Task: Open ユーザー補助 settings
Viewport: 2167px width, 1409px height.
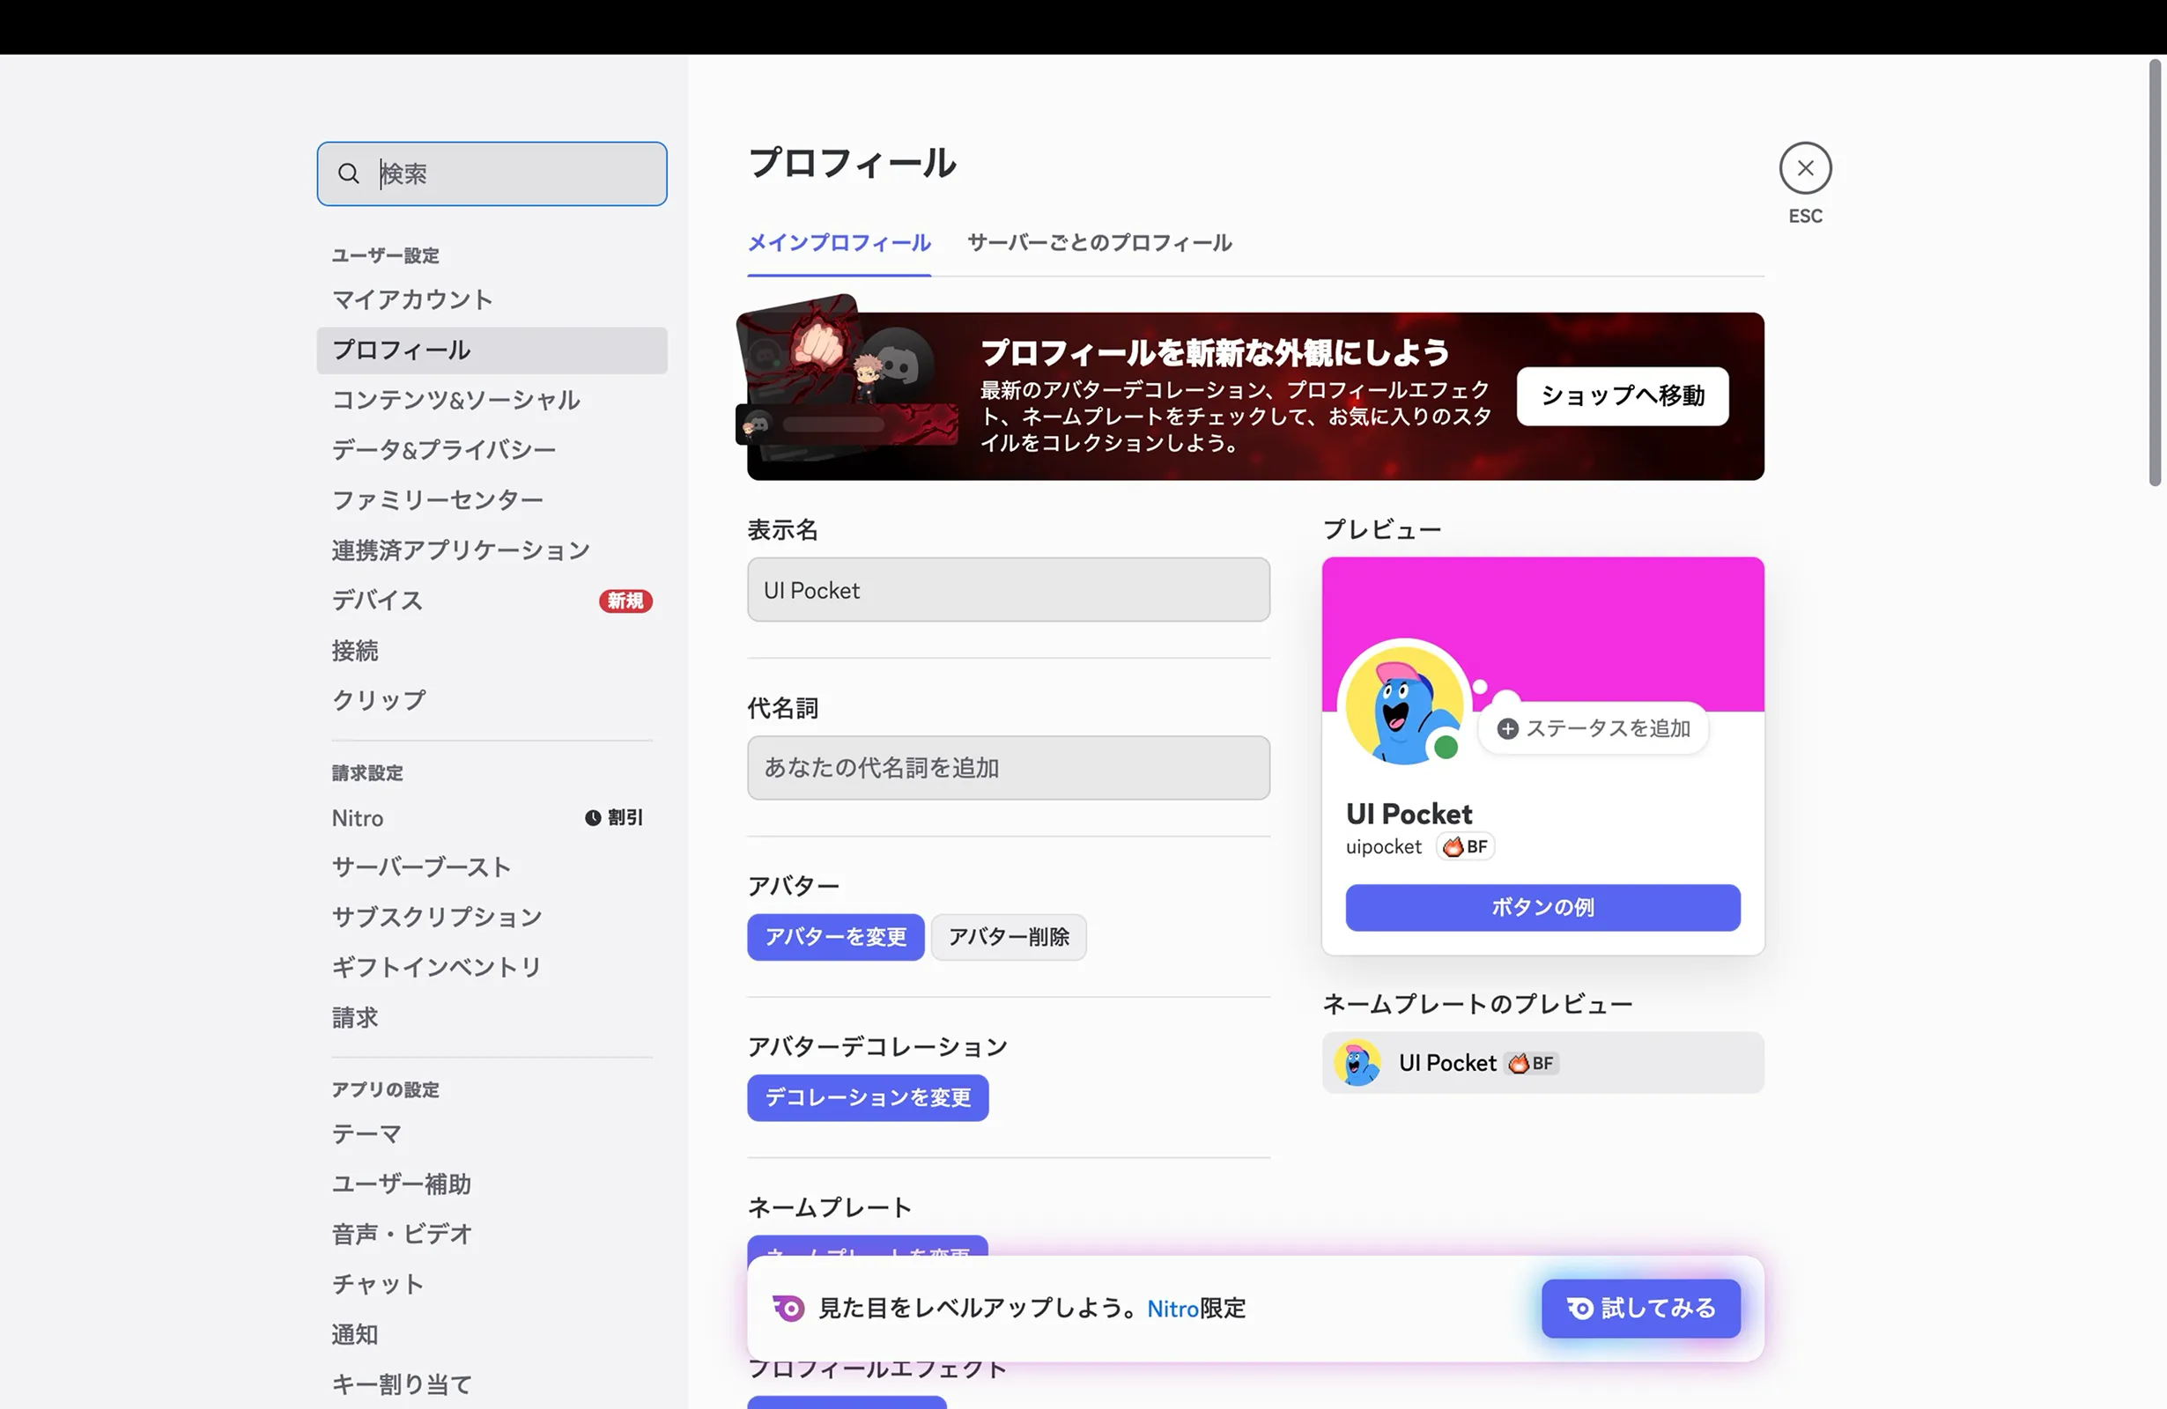Action: tap(492, 1184)
